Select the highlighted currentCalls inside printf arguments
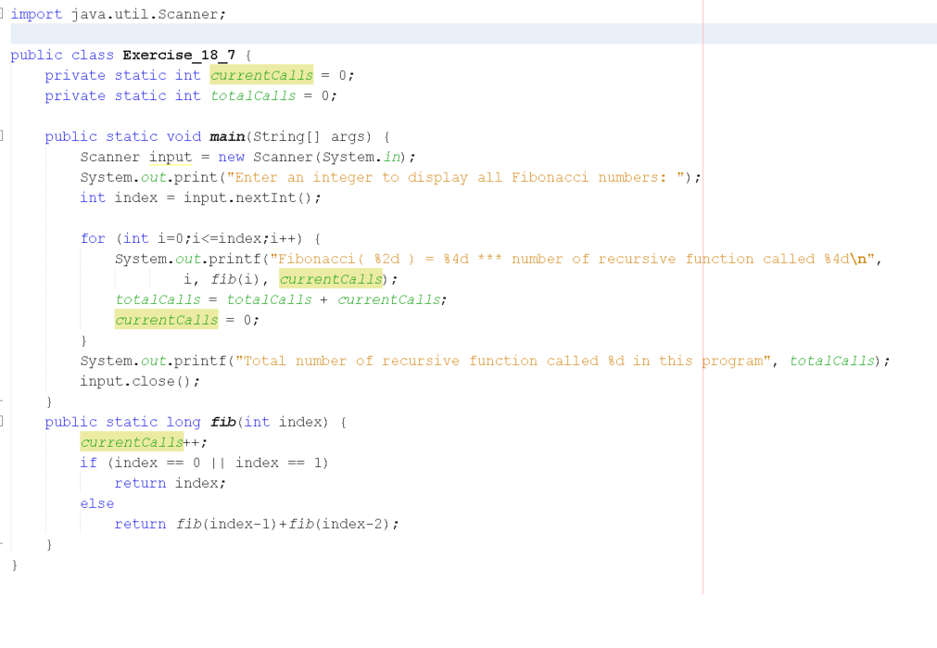This screenshot has width=937, height=648. [331, 279]
